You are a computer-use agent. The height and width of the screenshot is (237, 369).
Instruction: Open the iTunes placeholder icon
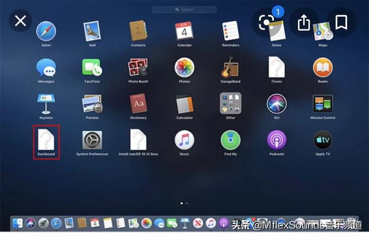(277, 67)
